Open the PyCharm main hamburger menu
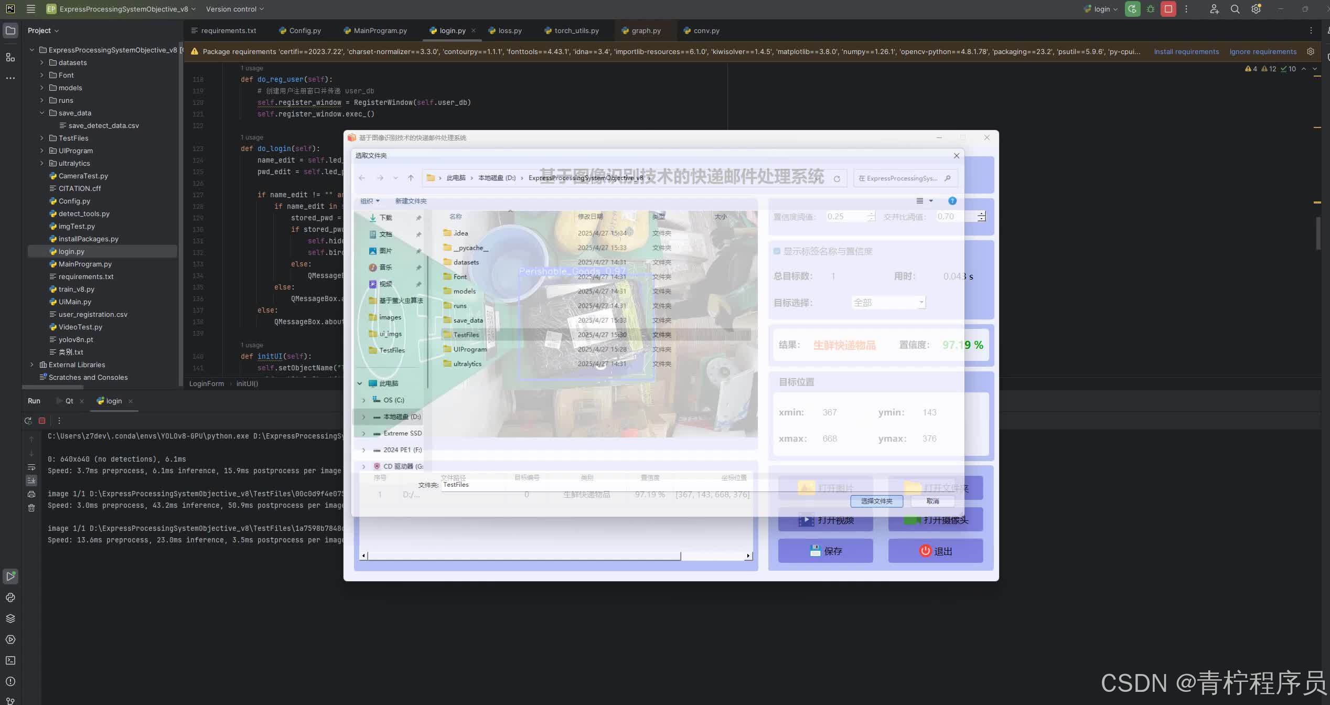The image size is (1330, 705). click(31, 9)
